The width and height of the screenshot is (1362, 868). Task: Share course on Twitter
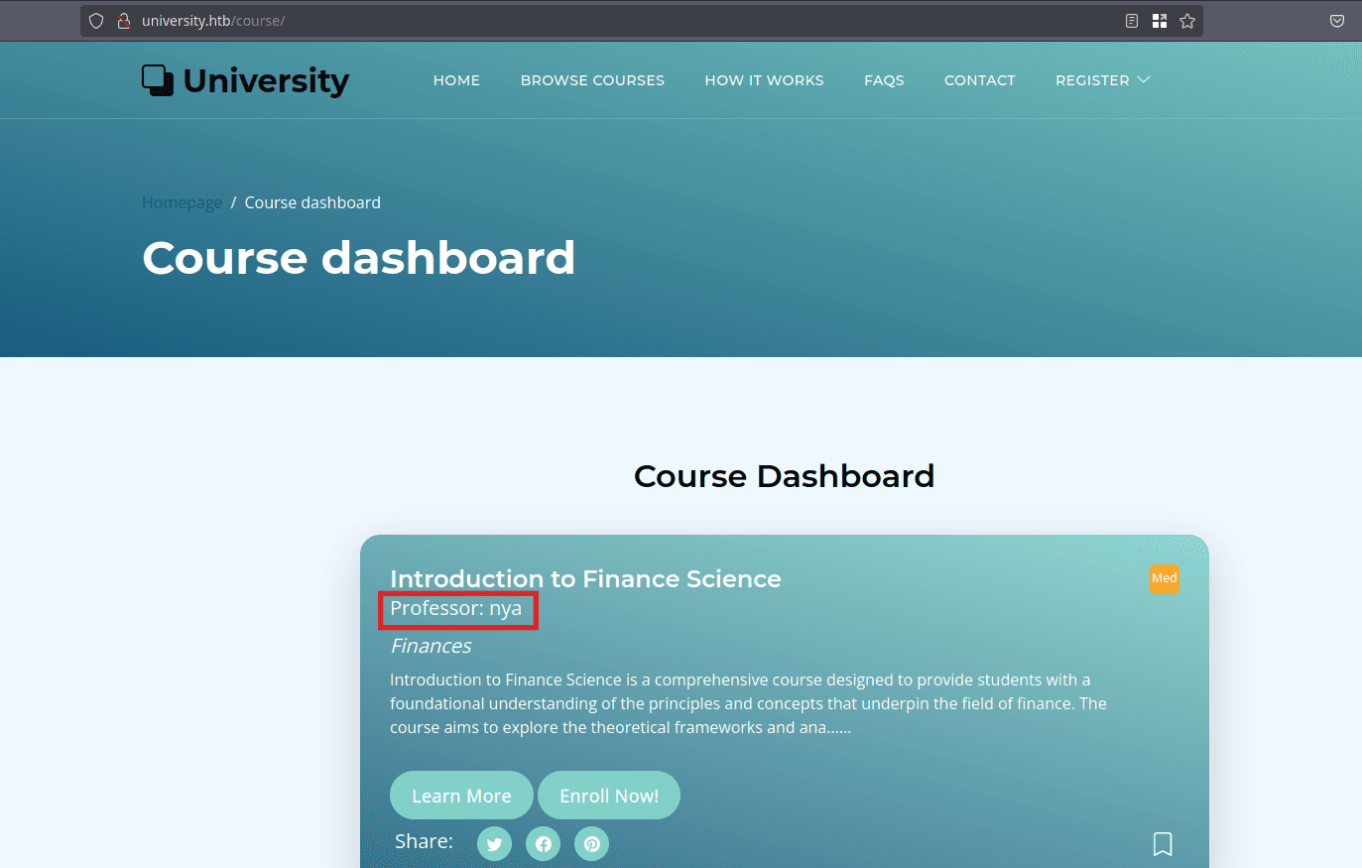point(494,844)
